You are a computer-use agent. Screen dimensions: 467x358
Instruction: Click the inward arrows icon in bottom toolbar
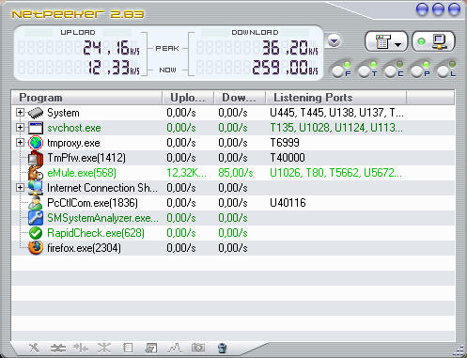click(x=81, y=348)
